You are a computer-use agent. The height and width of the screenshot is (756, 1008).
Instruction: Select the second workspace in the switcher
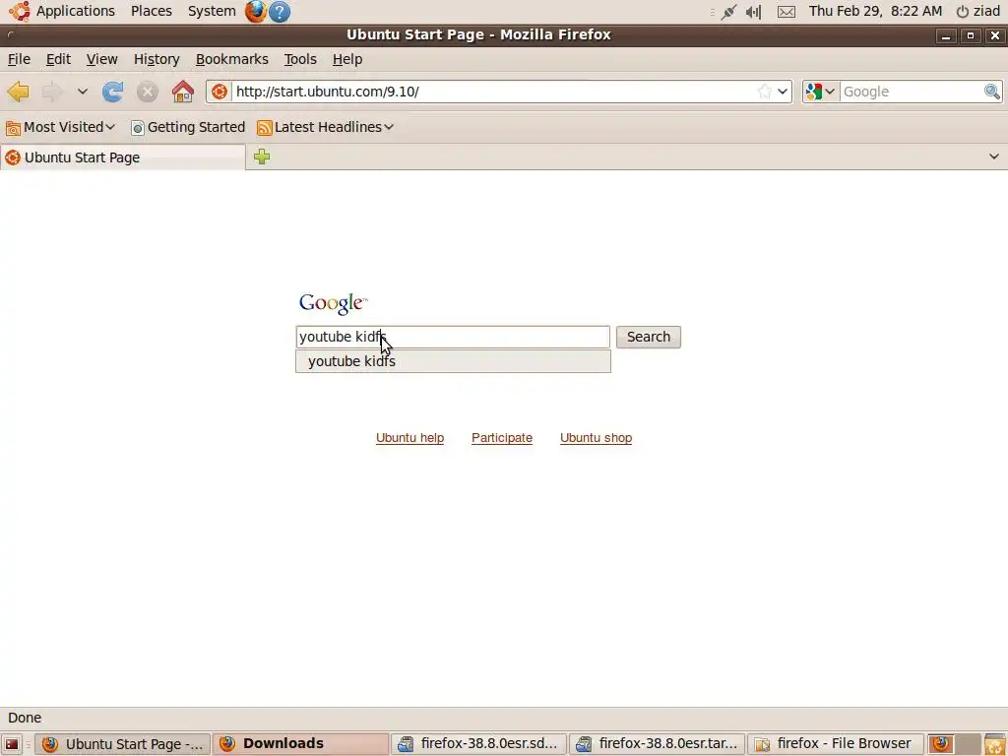point(968,744)
